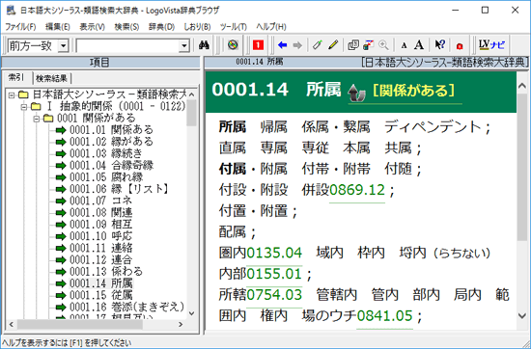Open the LV Navi button
This screenshot has width=531, height=349.
pyautogui.click(x=491, y=45)
